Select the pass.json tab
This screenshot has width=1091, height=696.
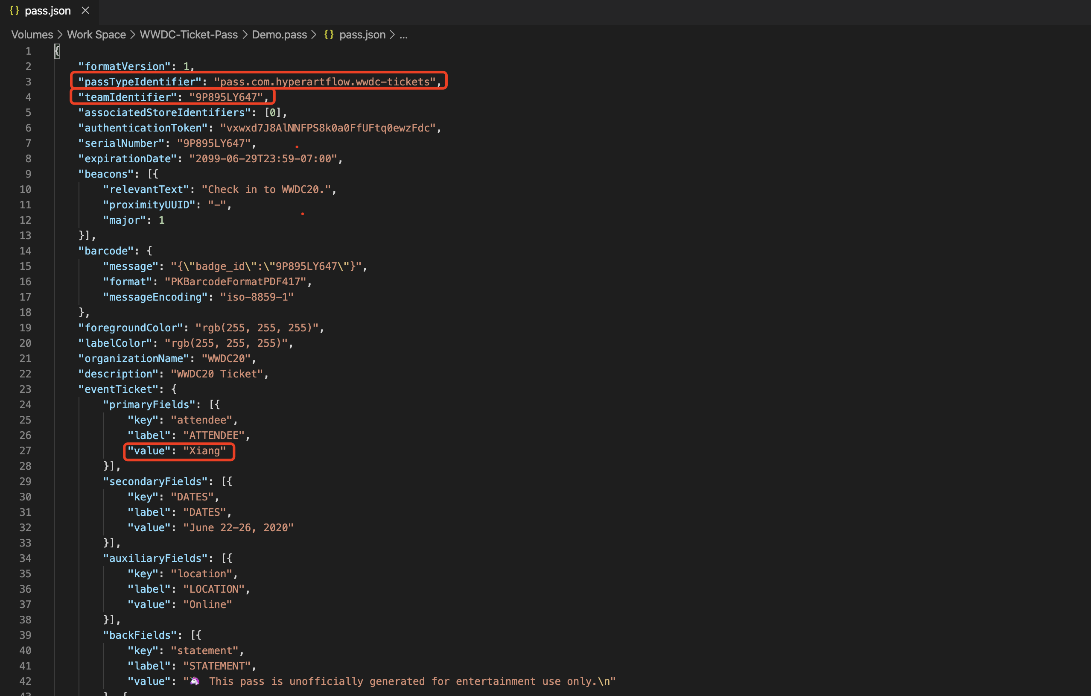point(47,11)
